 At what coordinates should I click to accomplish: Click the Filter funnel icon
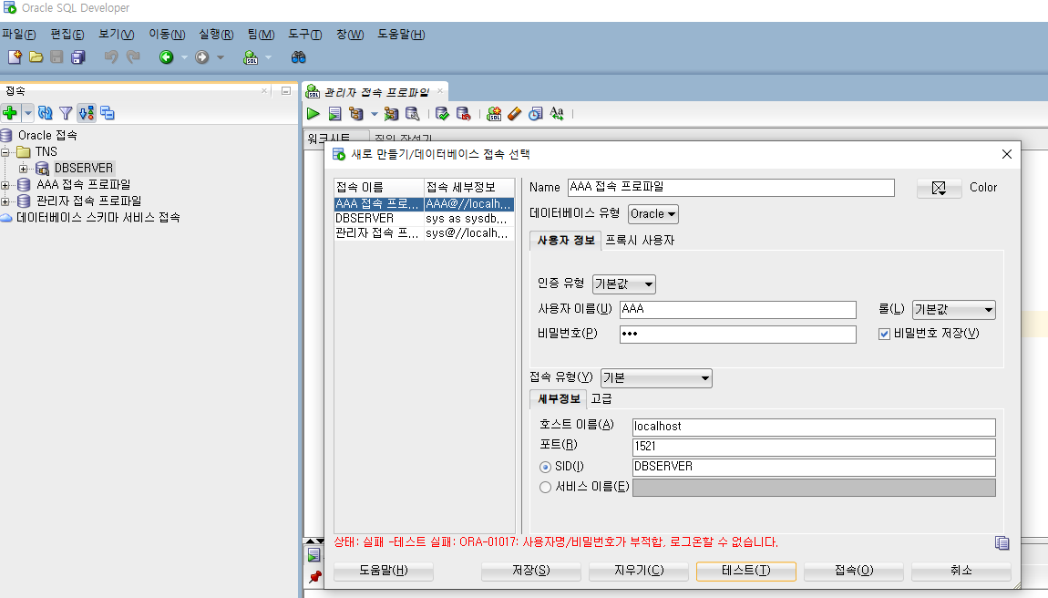tap(66, 113)
